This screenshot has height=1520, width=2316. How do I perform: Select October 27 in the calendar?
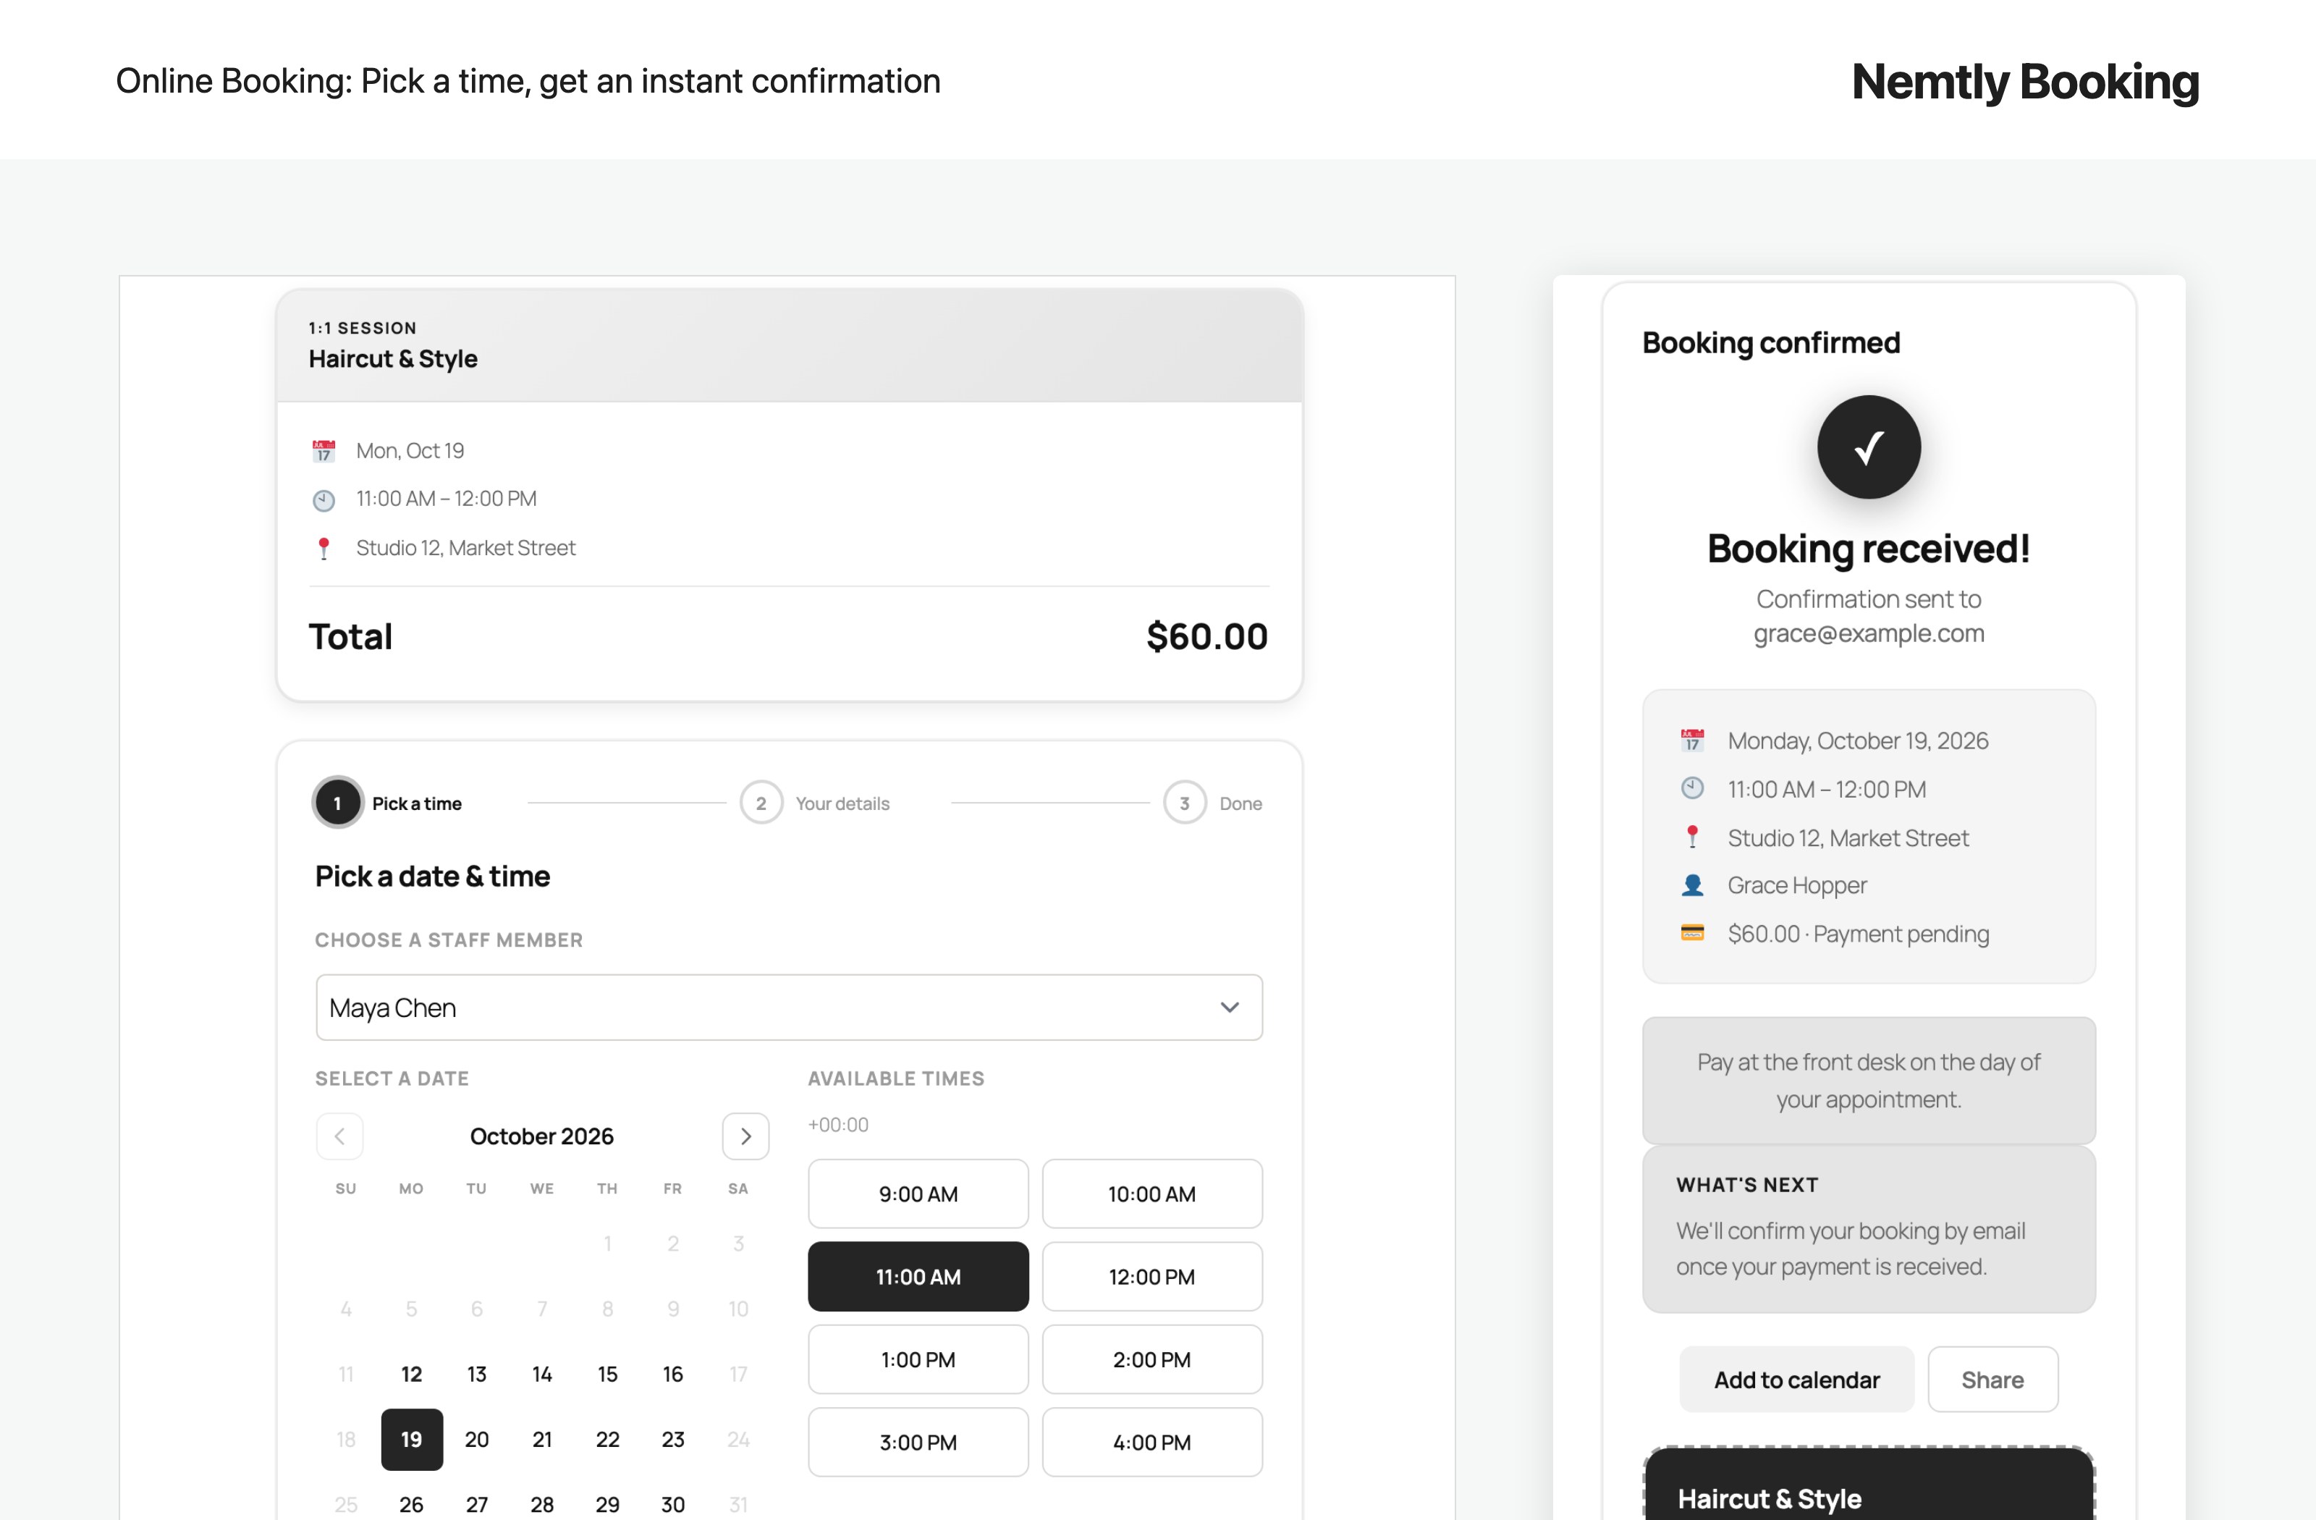coord(477,1504)
